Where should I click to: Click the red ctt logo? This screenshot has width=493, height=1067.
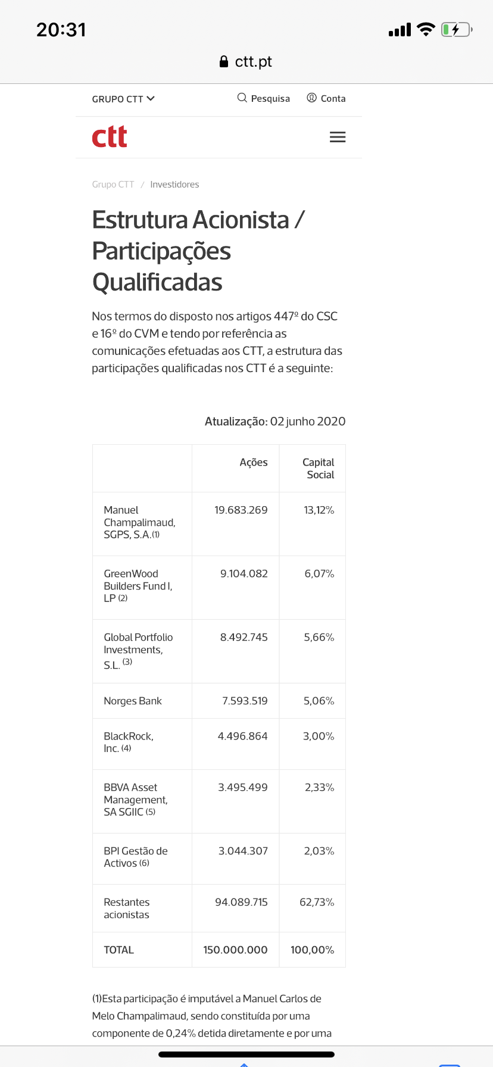pyautogui.click(x=110, y=137)
